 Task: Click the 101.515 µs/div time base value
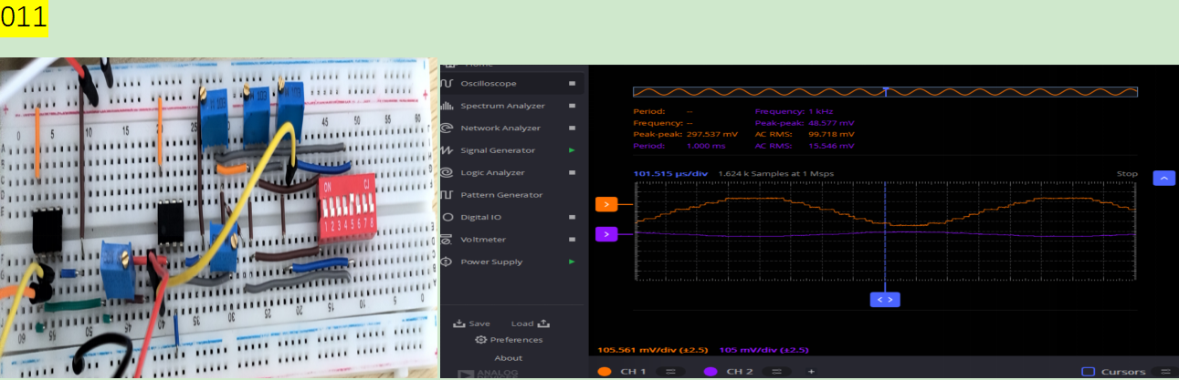pos(671,173)
